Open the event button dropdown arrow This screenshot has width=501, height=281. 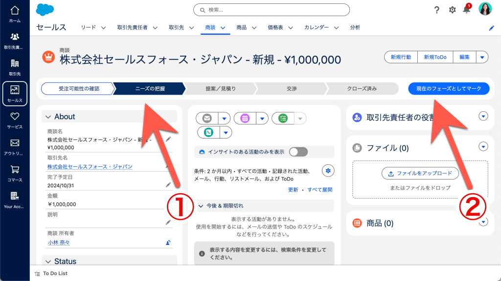(x=262, y=118)
